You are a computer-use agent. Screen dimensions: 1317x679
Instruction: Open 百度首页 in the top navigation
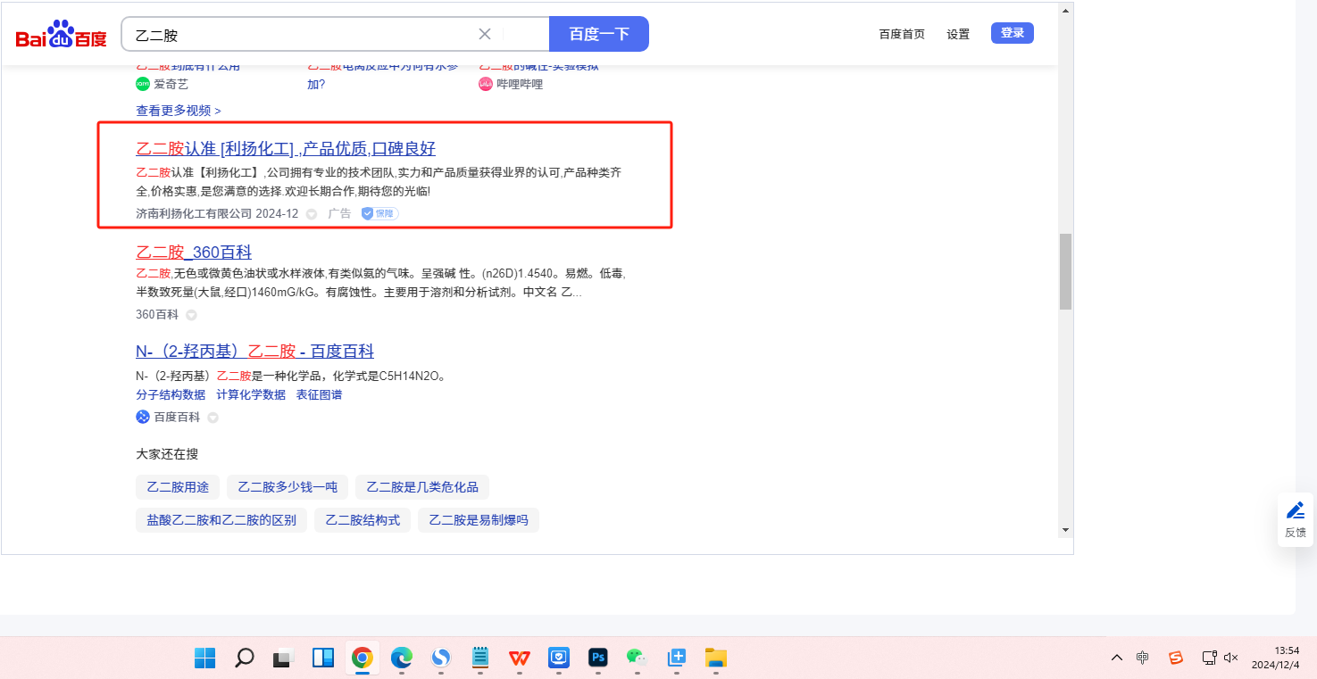902,34
